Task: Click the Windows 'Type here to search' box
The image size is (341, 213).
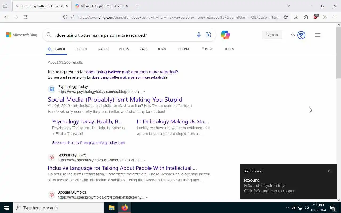Action: [x=59, y=208]
